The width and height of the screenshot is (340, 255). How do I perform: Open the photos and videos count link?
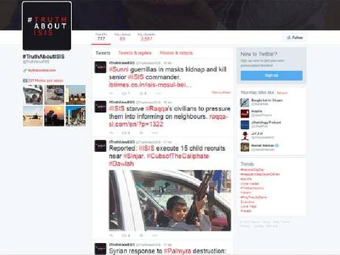click(x=45, y=80)
